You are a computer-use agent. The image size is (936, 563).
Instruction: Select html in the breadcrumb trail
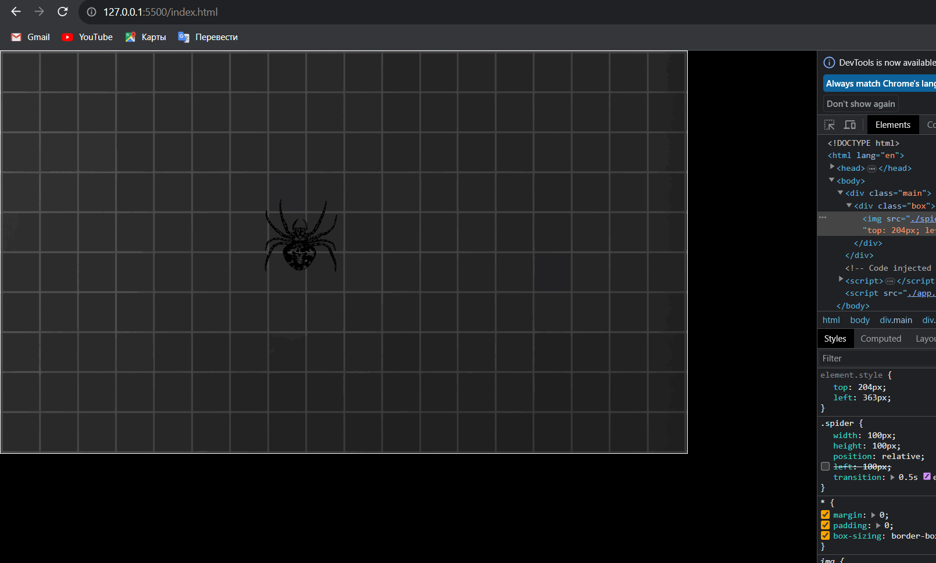[x=831, y=320]
